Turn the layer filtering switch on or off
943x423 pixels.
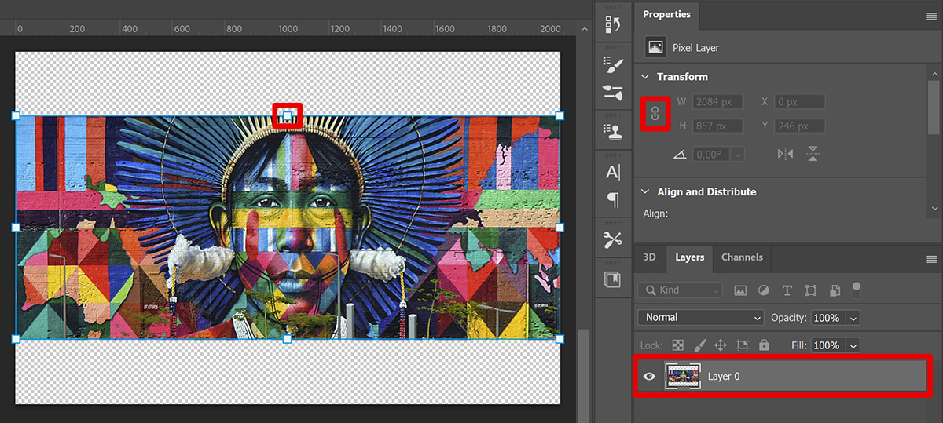click(857, 290)
